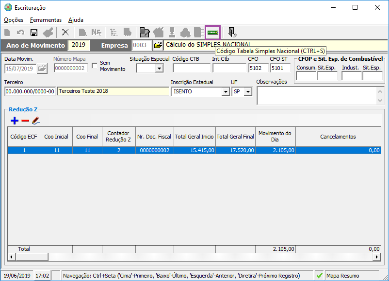Screen dimensions: 389x281
Task: Click the Escrituração application icon in the title bar
Action: coord(8,7)
